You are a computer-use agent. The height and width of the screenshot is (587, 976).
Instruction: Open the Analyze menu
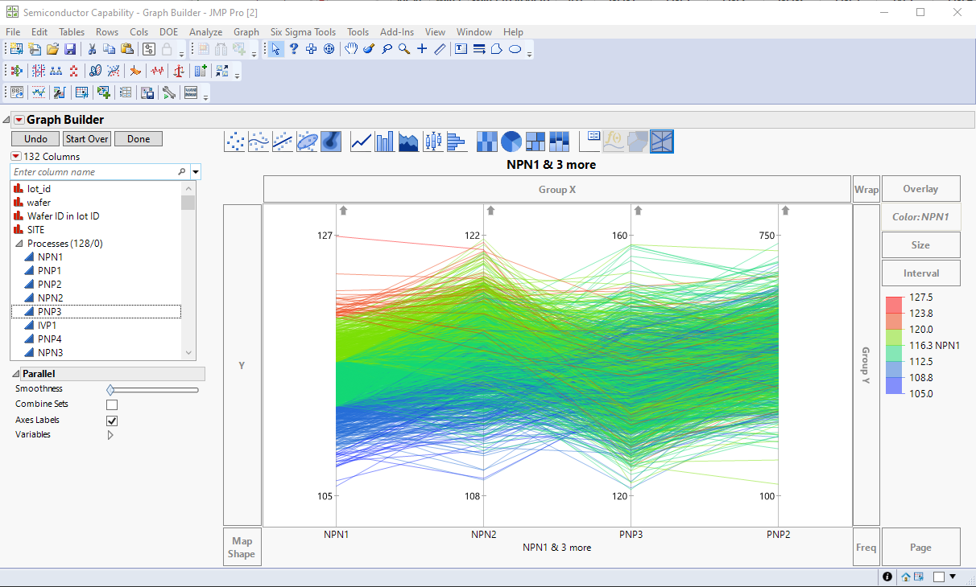(206, 31)
